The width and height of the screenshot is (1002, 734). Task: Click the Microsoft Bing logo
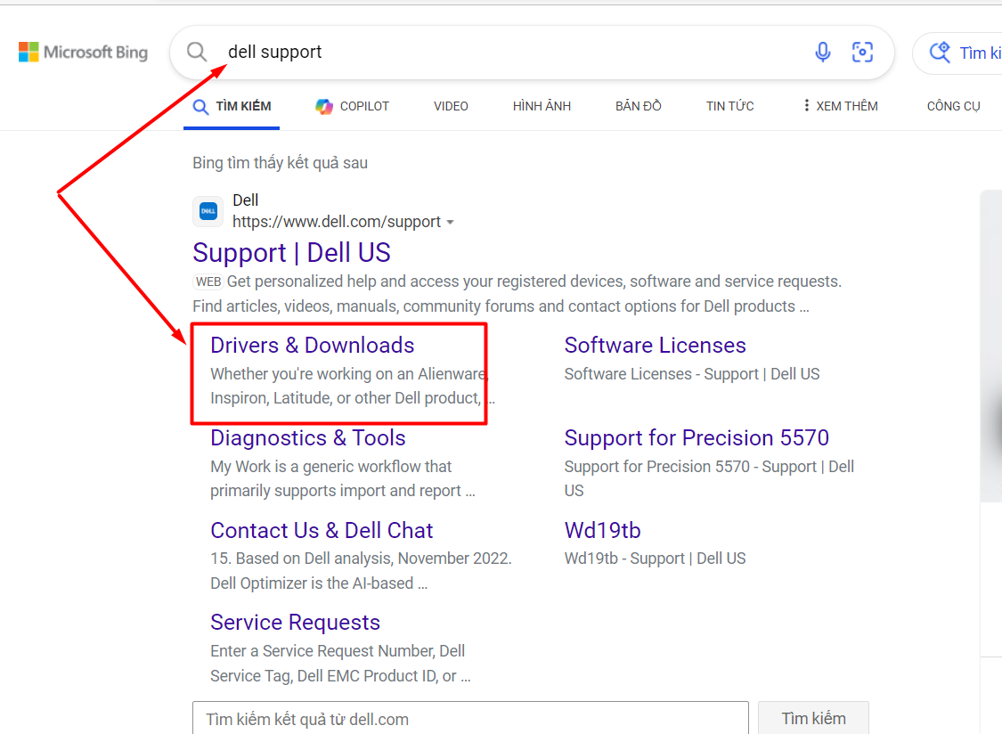pyautogui.click(x=83, y=53)
